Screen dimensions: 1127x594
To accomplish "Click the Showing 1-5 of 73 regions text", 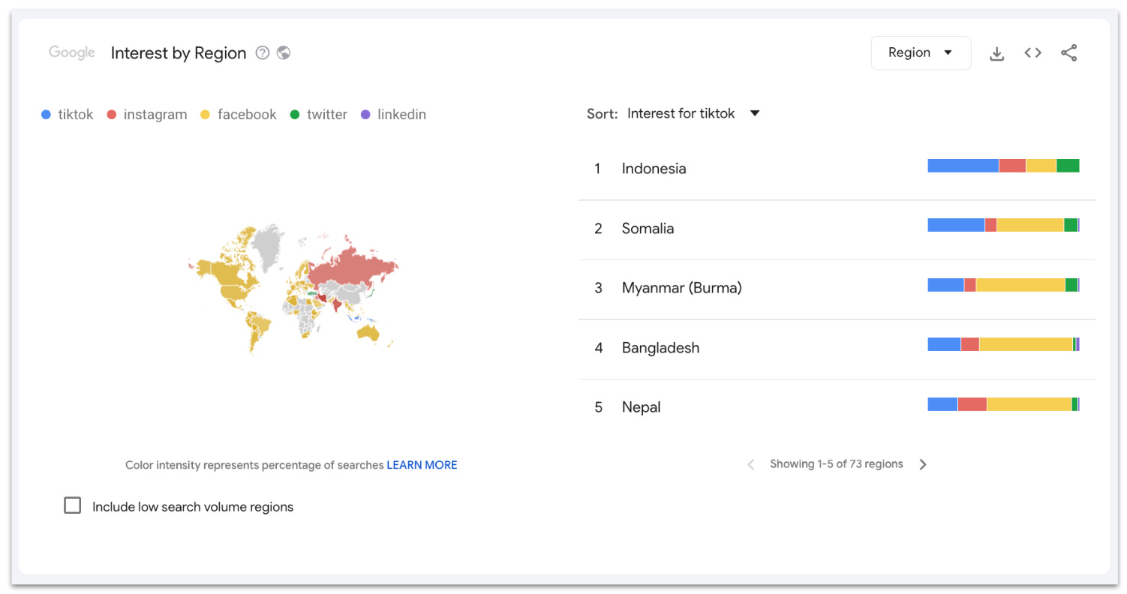I will click(x=837, y=464).
